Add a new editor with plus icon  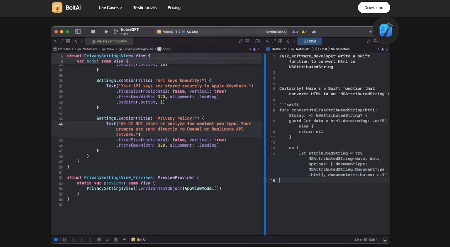tap(370, 32)
